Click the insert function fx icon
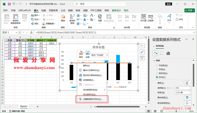Viewport: 197px width, 113px height. (x=31, y=33)
